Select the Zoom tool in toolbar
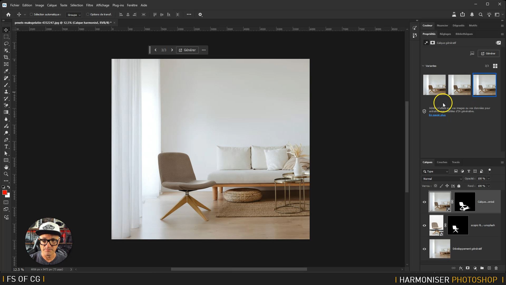 (6, 174)
